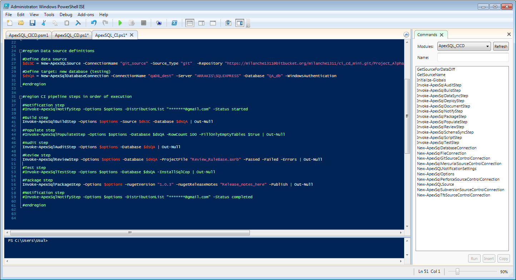Launch PowerShell.exe console icon
The image size is (516, 280).
[x=174, y=23]
